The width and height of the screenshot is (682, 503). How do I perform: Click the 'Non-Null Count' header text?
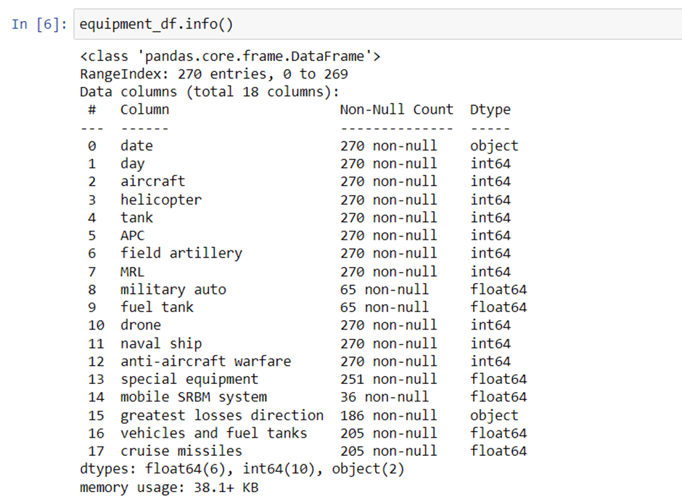(x=396, y=110)
